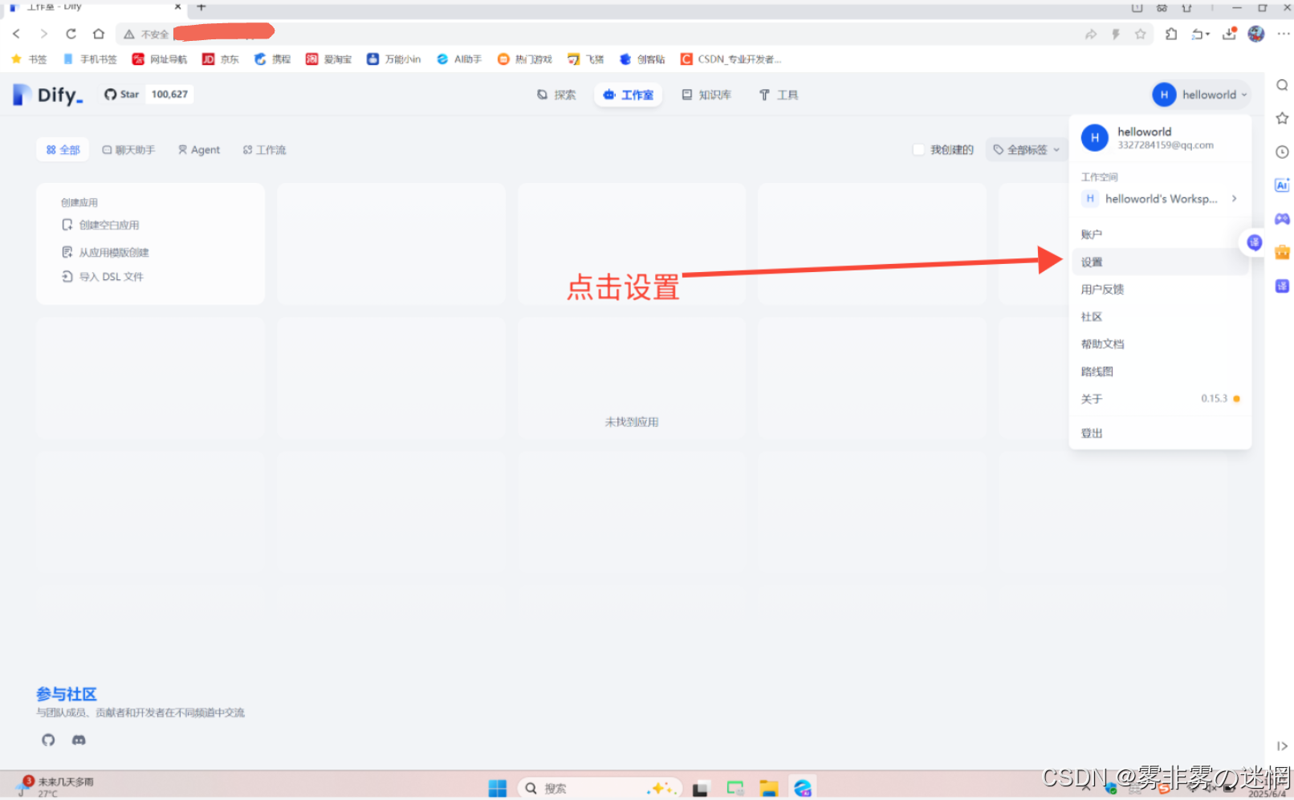The image size is (1294, 800).
Task: Open 账户 in the user menu
Action: [x=1160, y=234]
